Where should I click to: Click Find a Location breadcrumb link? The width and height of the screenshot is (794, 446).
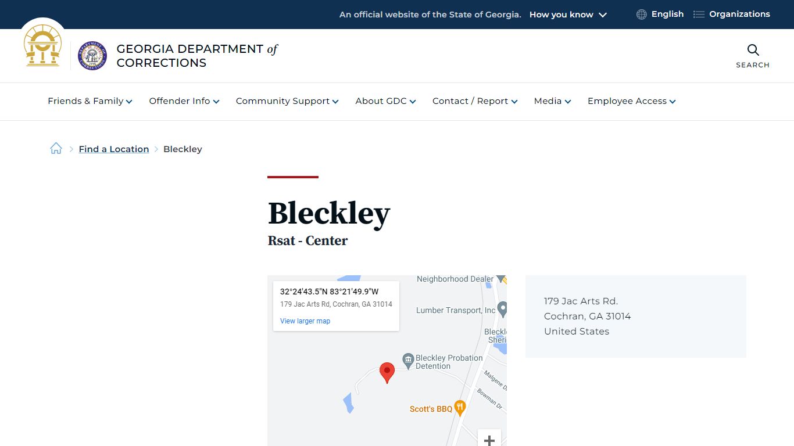coord(114,149)
